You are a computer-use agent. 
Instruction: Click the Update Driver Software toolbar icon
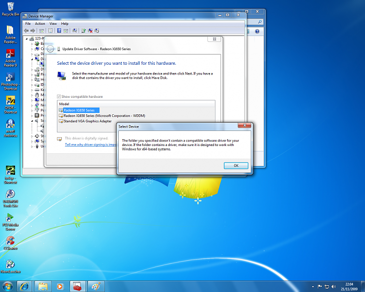pos(84,31)
